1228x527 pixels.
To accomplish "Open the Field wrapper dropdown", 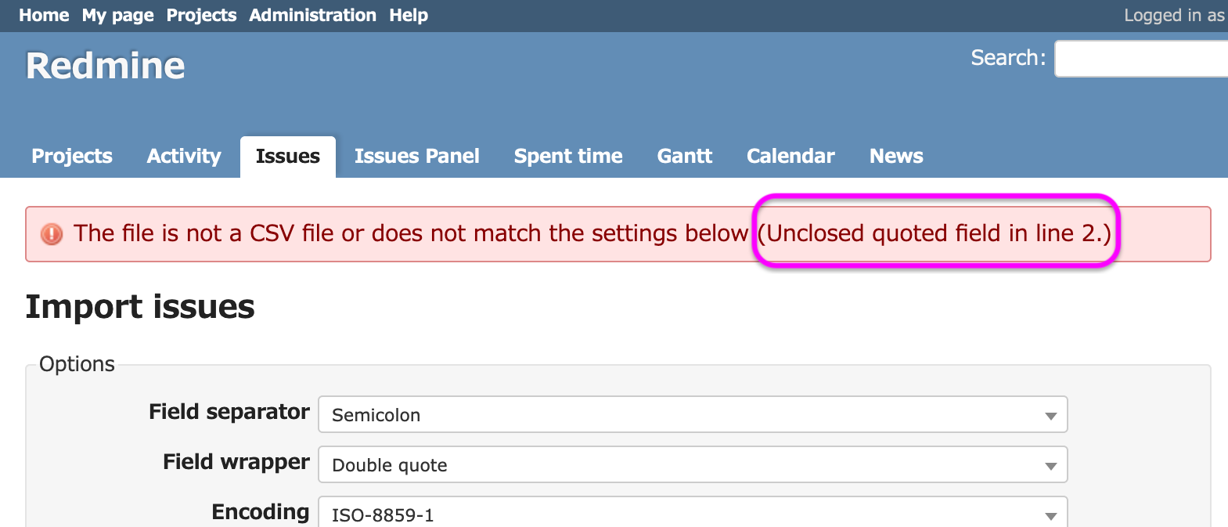I will coord(693,464).
